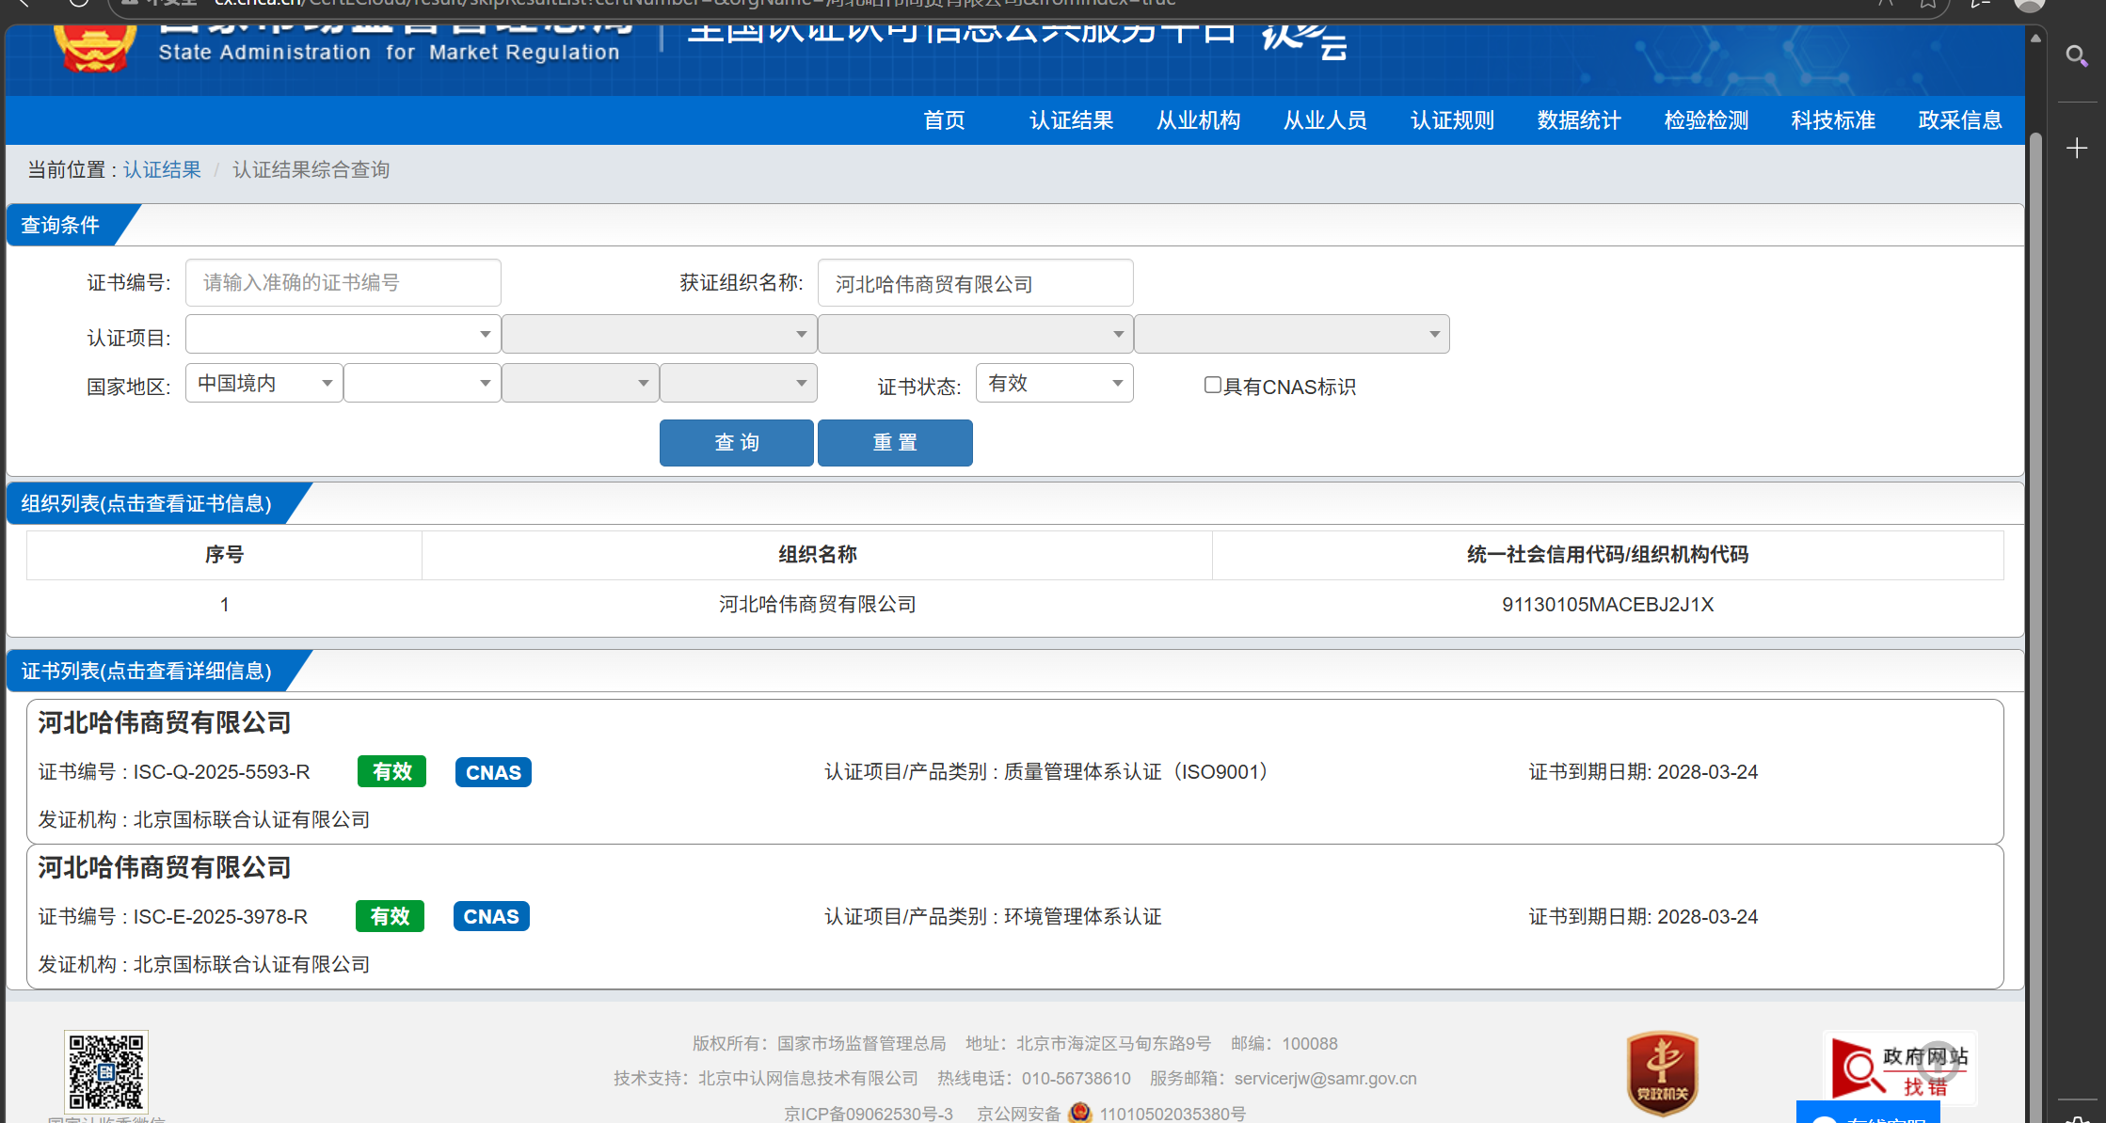2106x1123 pixels.
Task: Open the 证书状态 有效 dropdown
Action: tap(1054, 383)
